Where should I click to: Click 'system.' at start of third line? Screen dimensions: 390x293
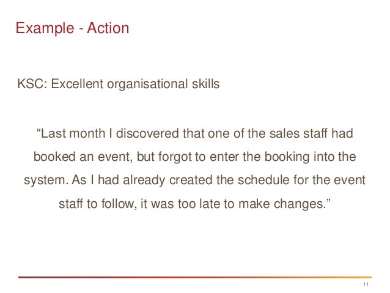click(46, 180)
